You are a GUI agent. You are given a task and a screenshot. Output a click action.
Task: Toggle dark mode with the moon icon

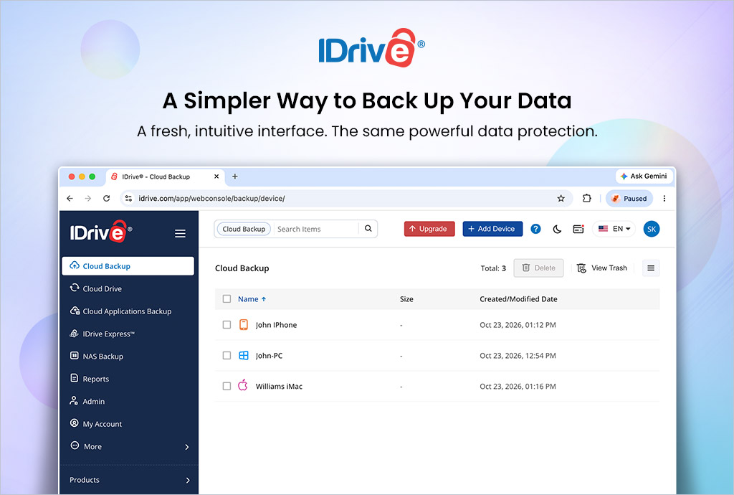tap(557, 229)
